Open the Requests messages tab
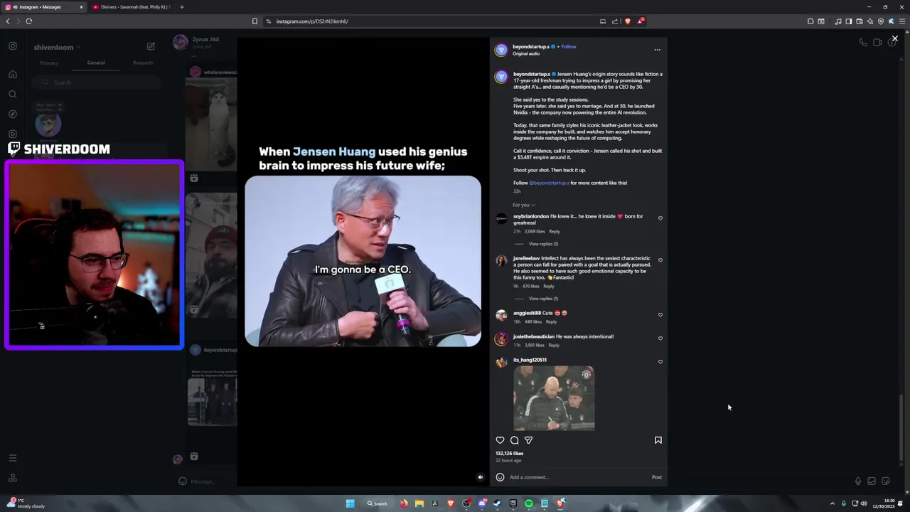Screen dimensions: 910x512 pos(143,63)
